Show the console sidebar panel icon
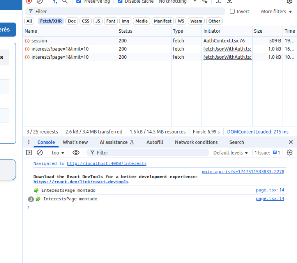 pyautogui.click(x=29, y=153)
